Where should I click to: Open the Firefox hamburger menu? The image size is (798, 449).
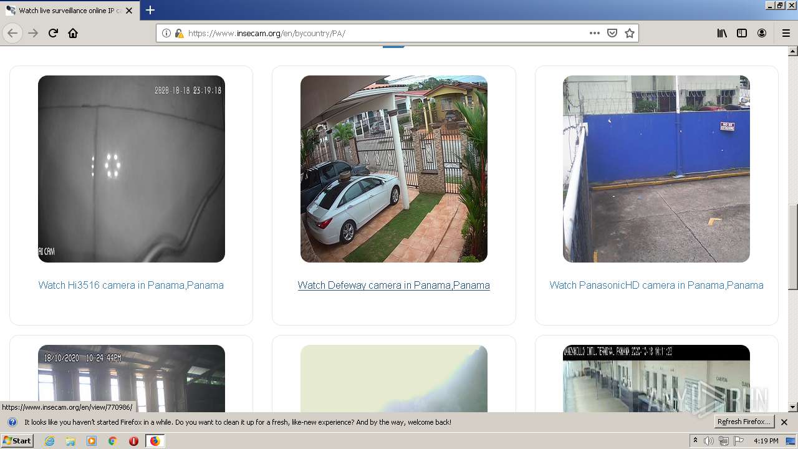(x=786, y=33)
